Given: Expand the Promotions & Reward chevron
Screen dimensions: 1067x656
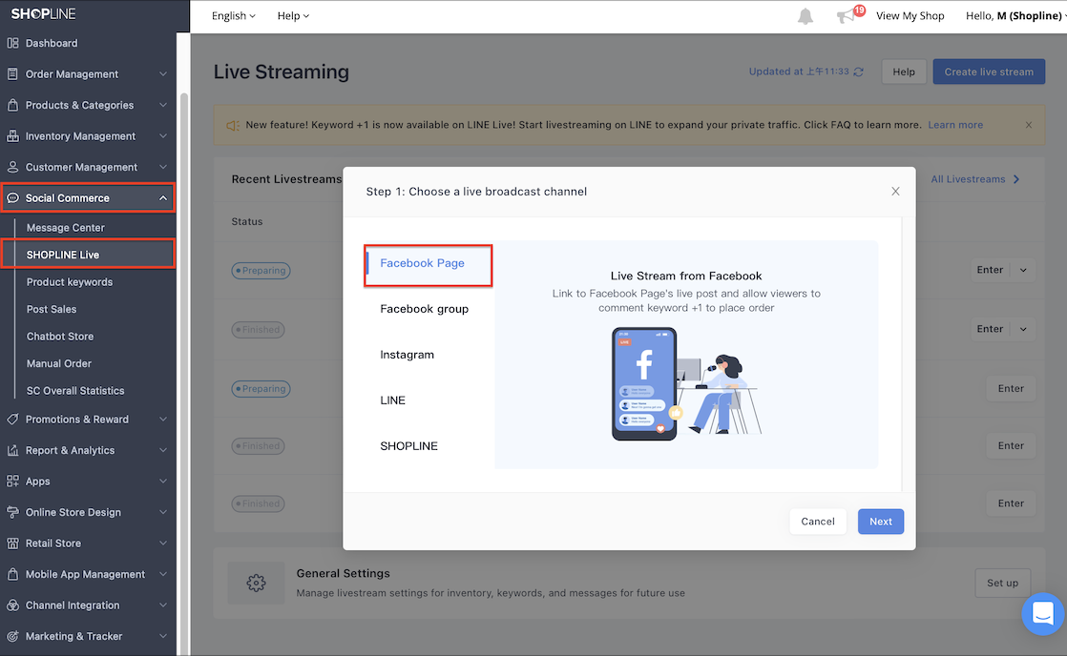Looking at the screenshot, I should (163, 419).
